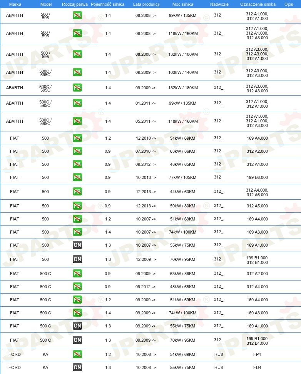
Task: Click ON diesel icon in Fiat 500 C 55kW/75KM row
Action: click(77, 326)
